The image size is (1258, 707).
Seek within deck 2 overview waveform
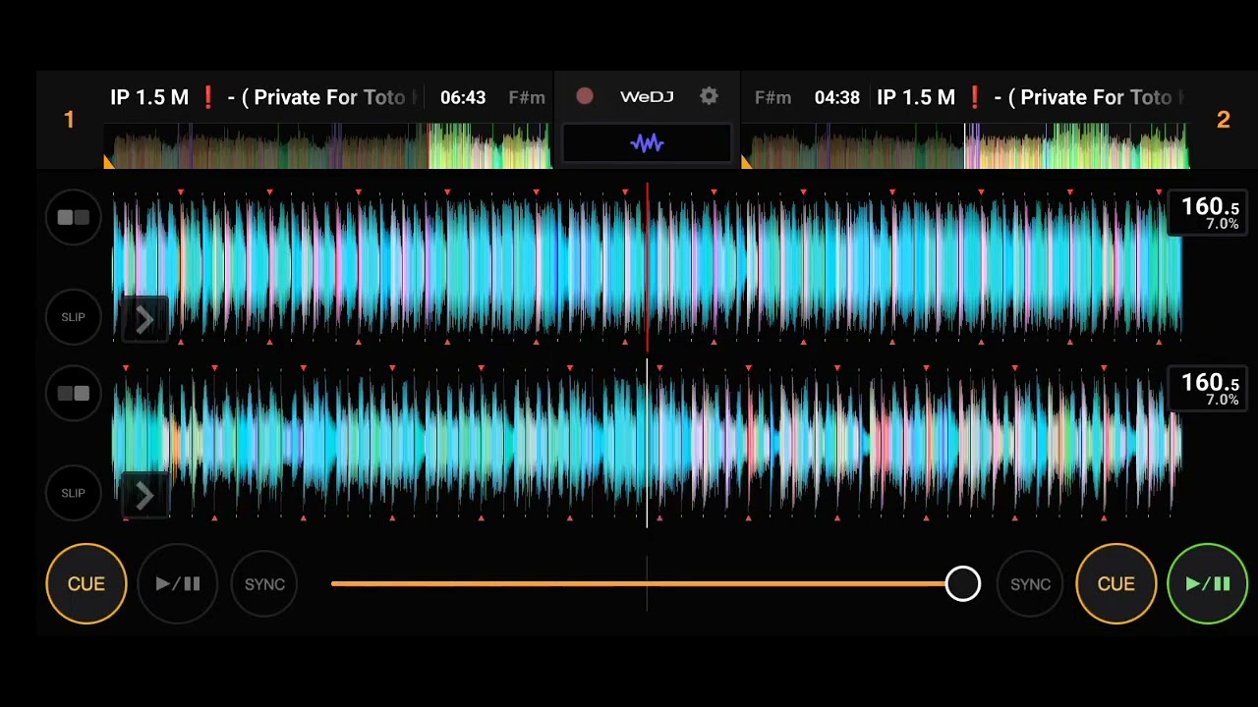click(x=965, y=146)
